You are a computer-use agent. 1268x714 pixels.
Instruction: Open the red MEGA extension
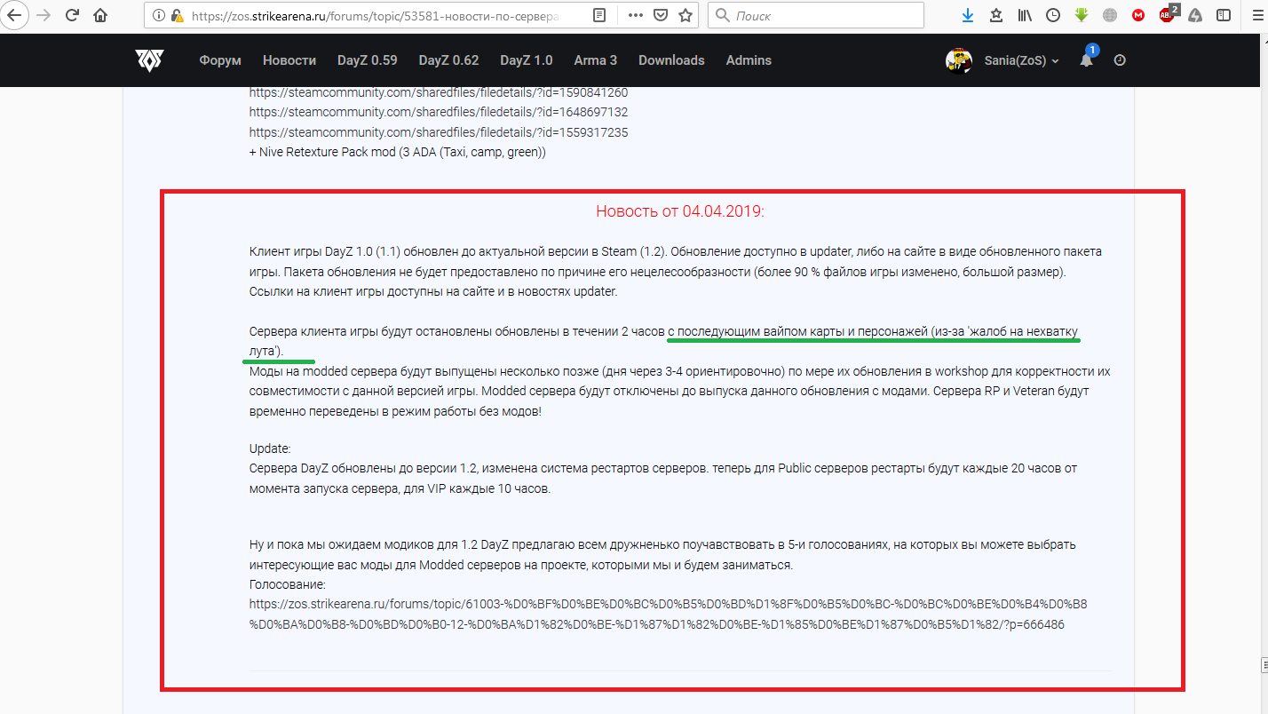tap(1138, 15)
